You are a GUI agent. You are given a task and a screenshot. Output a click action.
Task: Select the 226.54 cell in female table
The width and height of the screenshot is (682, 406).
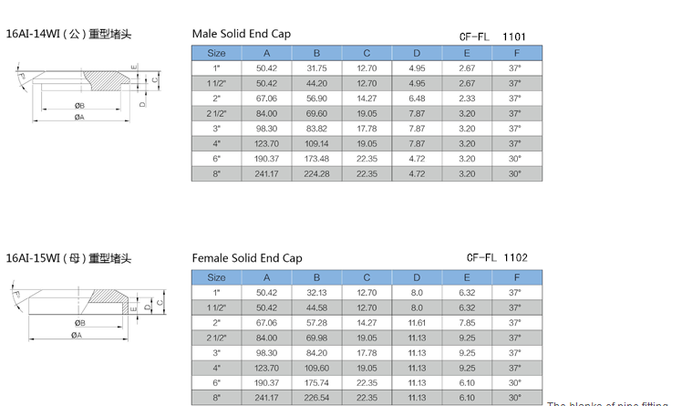click(316, 398)
